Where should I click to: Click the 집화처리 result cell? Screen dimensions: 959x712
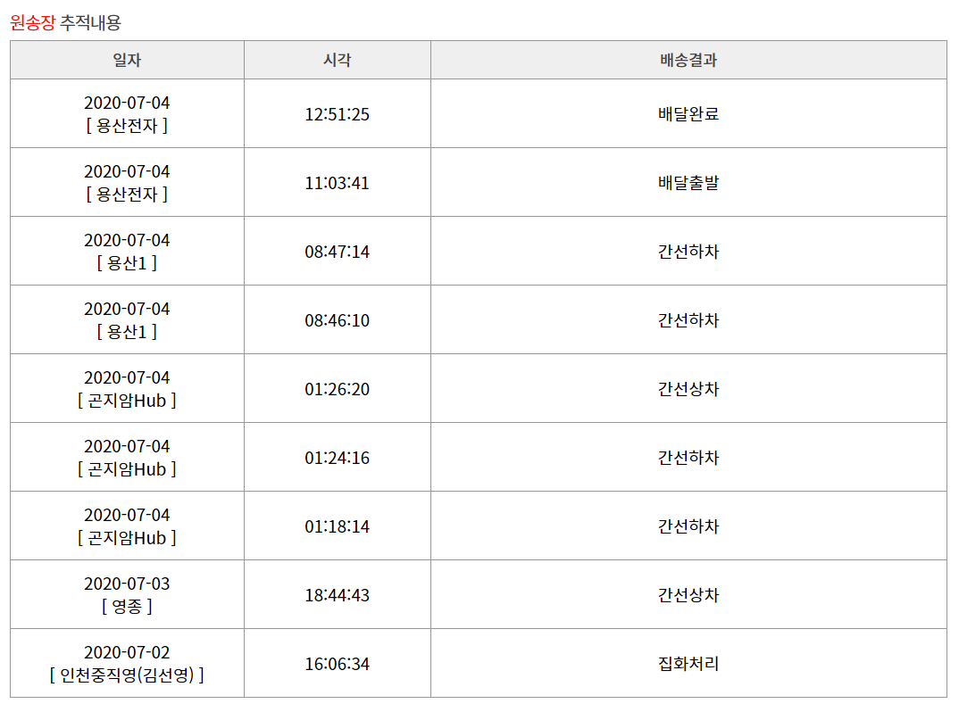coord(688,664)
